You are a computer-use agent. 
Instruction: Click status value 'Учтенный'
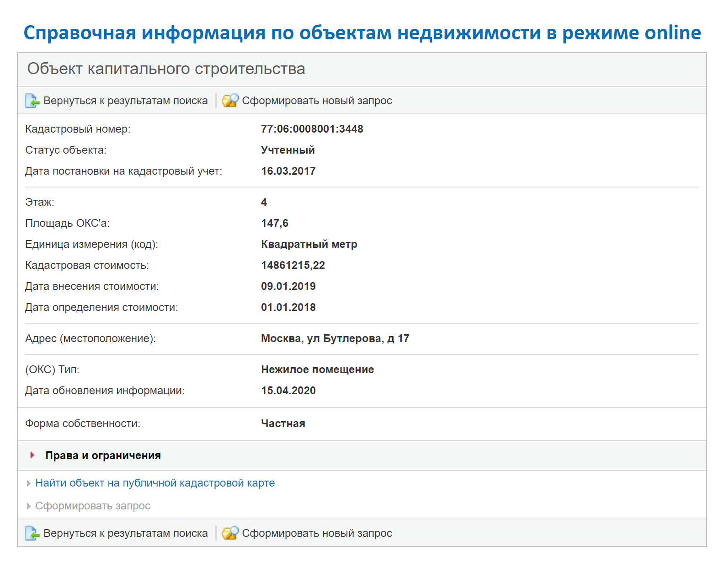tap(288, 150)
